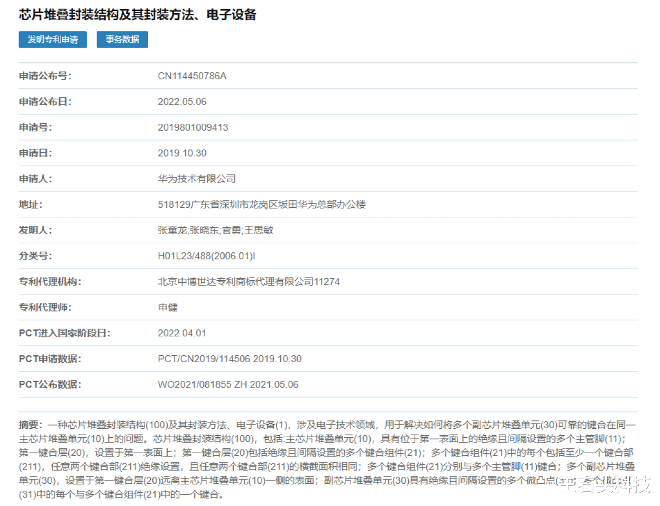Screen dimensions: 660x506
Task: Select the application date 2019.10.30
Action: 184,153
